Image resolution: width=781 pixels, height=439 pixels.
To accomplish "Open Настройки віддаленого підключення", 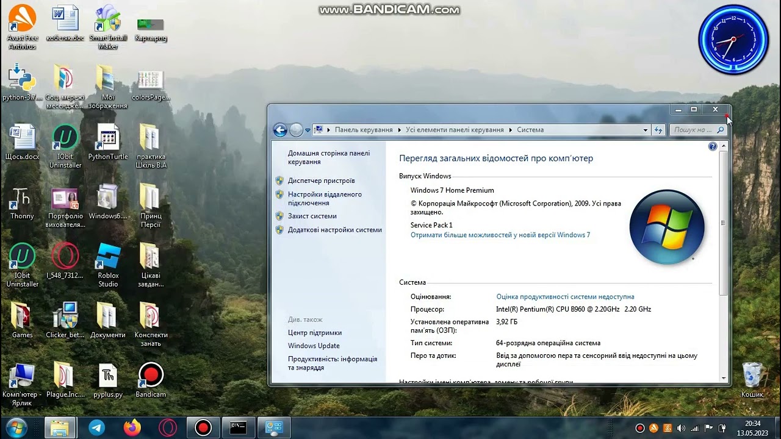I will (x=325, y=198).
